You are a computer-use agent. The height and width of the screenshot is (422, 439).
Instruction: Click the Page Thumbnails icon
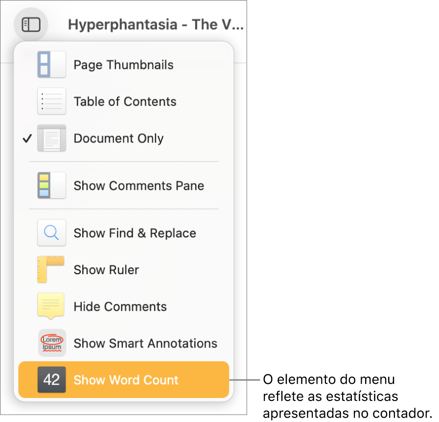click(x=51, y=65)
